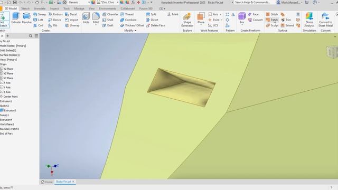Click the browser search icon
This screenshot has height=190, width=338.
pyautogui.click(x=31, y=36)
